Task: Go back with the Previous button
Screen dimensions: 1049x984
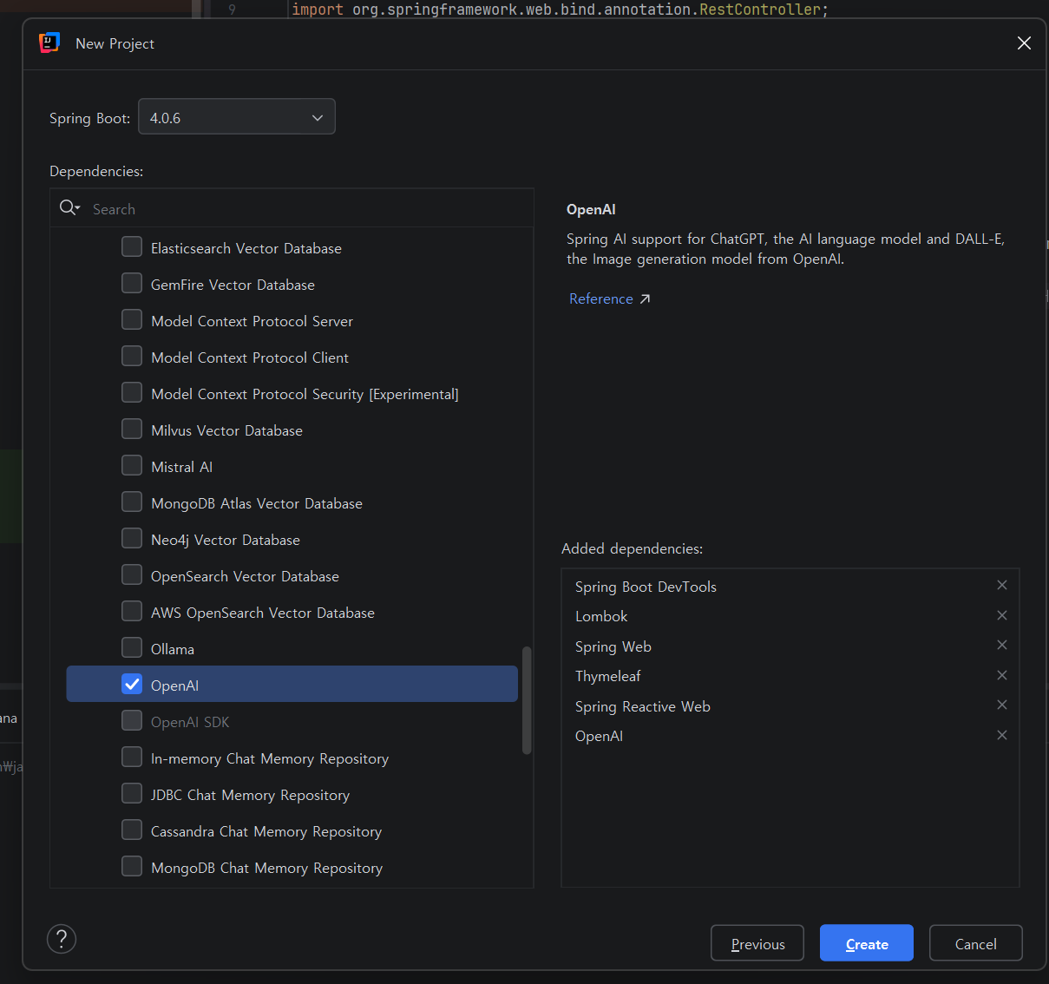Action: coord(757,943)
